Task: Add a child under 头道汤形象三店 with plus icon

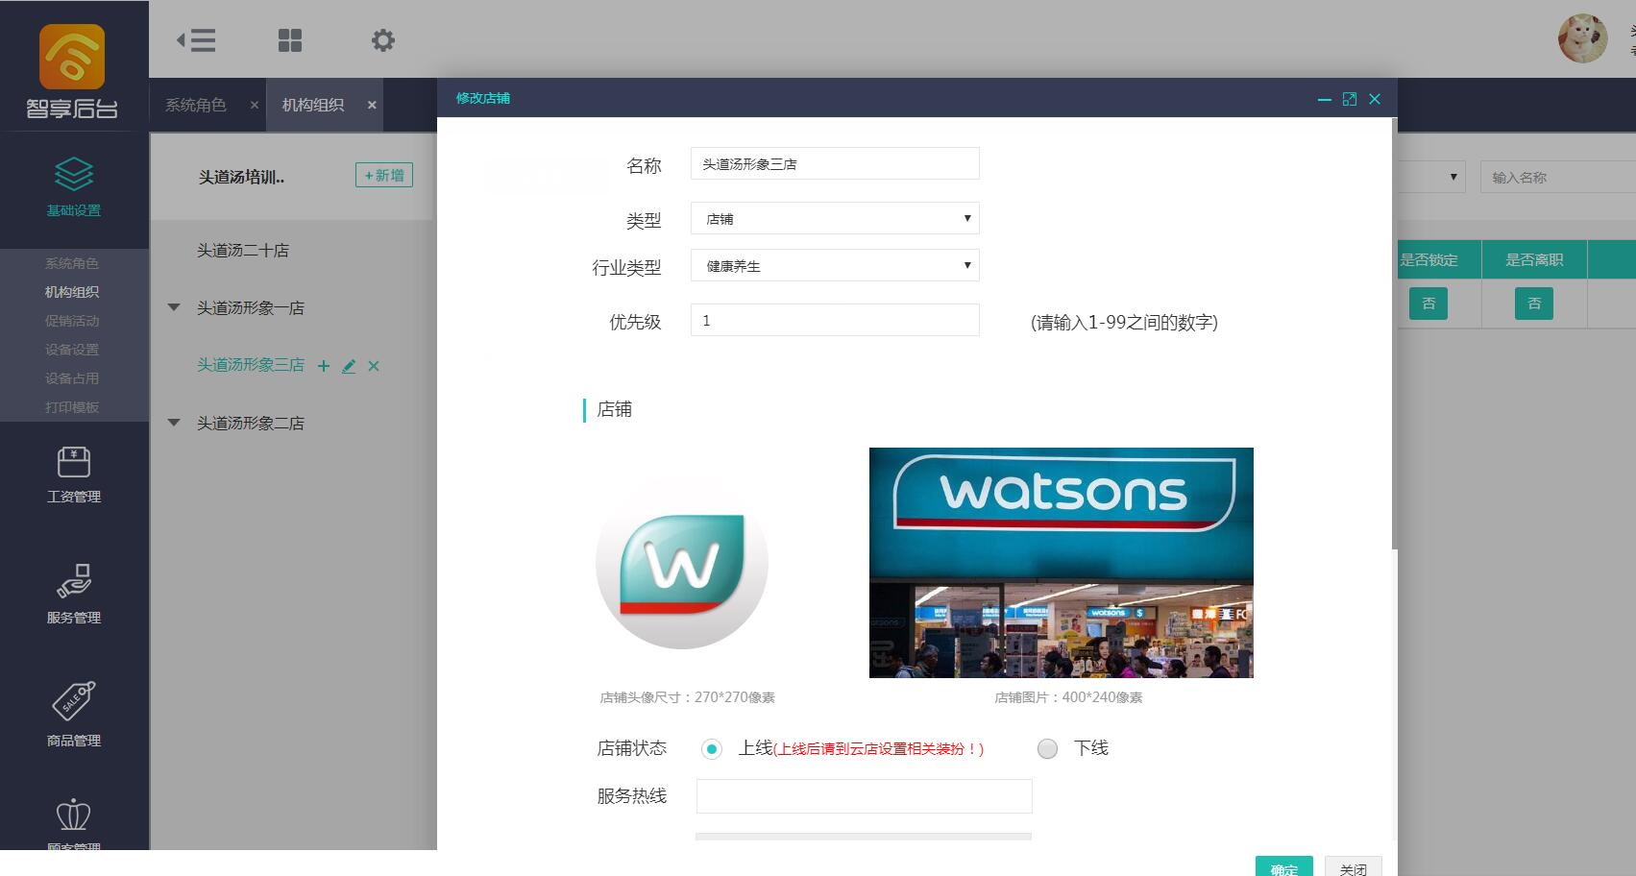Action: click(x=324, y=366)
